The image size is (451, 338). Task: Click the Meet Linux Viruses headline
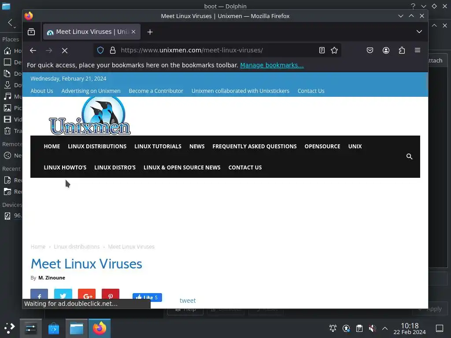[x=86, y=264]
